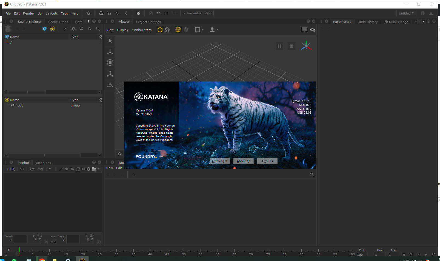Click New in the Node Graph menu
Screen dimensions: 440x261
pos(110,168)
